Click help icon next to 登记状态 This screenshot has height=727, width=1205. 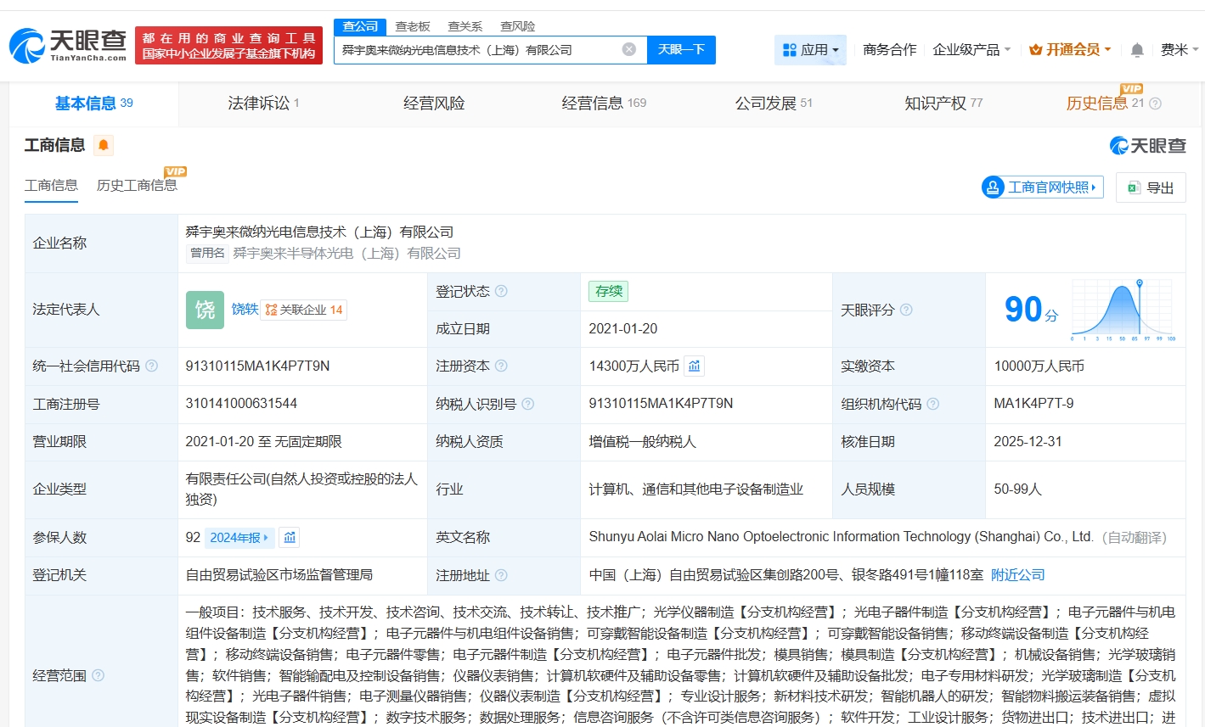[x=501, y=291]
